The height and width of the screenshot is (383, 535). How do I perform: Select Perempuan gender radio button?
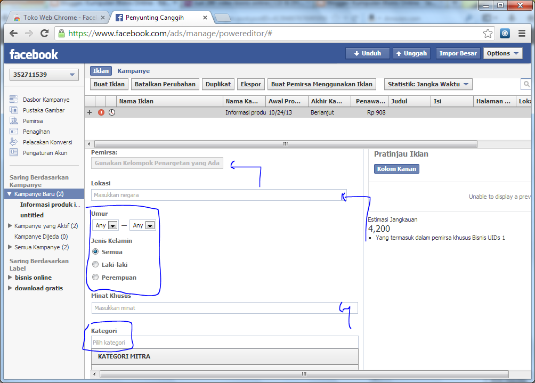95,278
